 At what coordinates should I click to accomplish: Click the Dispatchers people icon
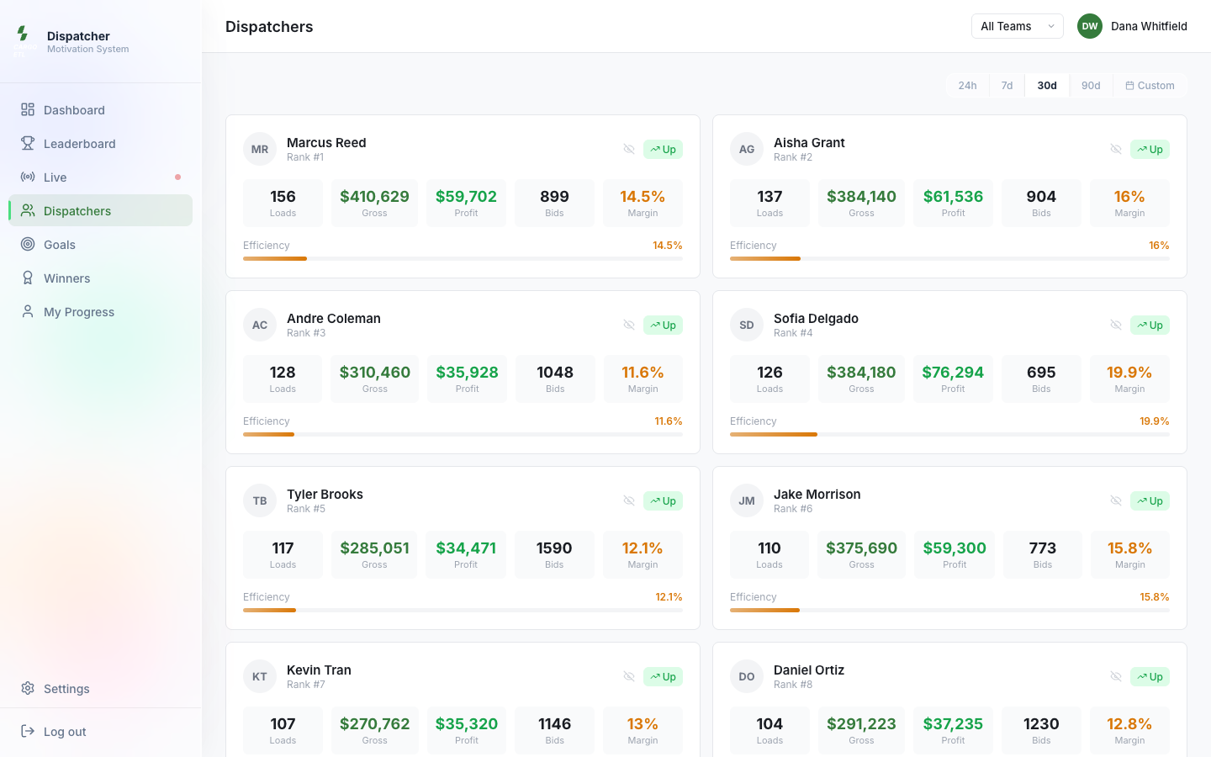pos(28,210)
